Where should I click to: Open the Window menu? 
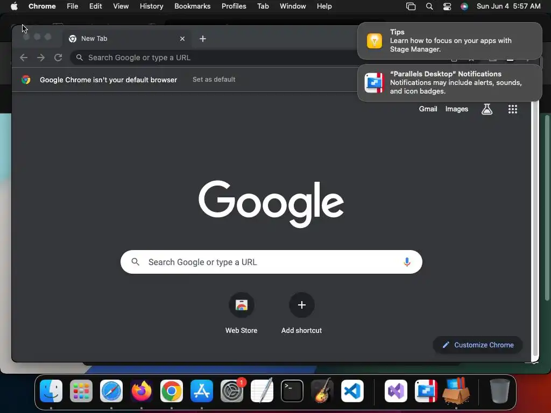293,6
